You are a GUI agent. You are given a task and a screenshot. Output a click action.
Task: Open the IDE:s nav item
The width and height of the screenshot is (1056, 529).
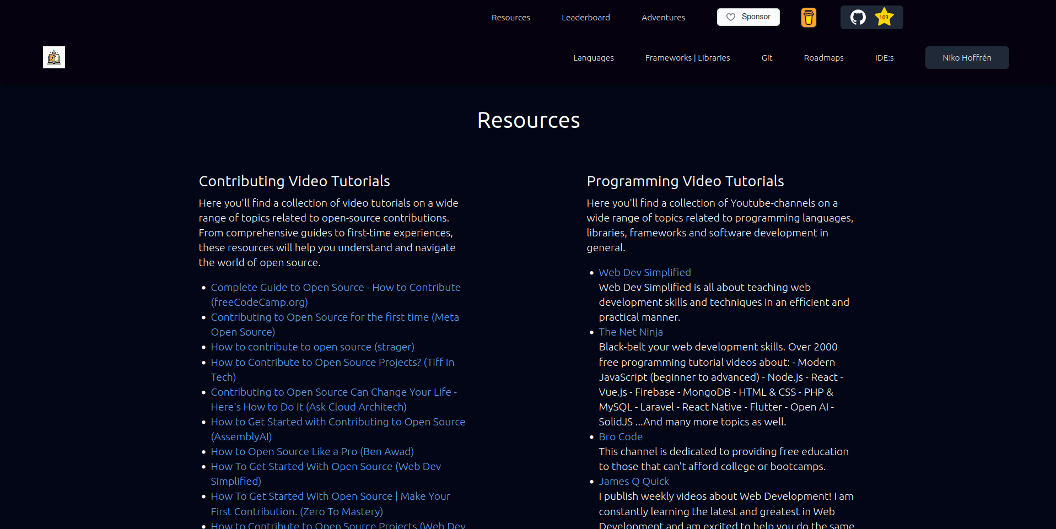pos(885,58)
